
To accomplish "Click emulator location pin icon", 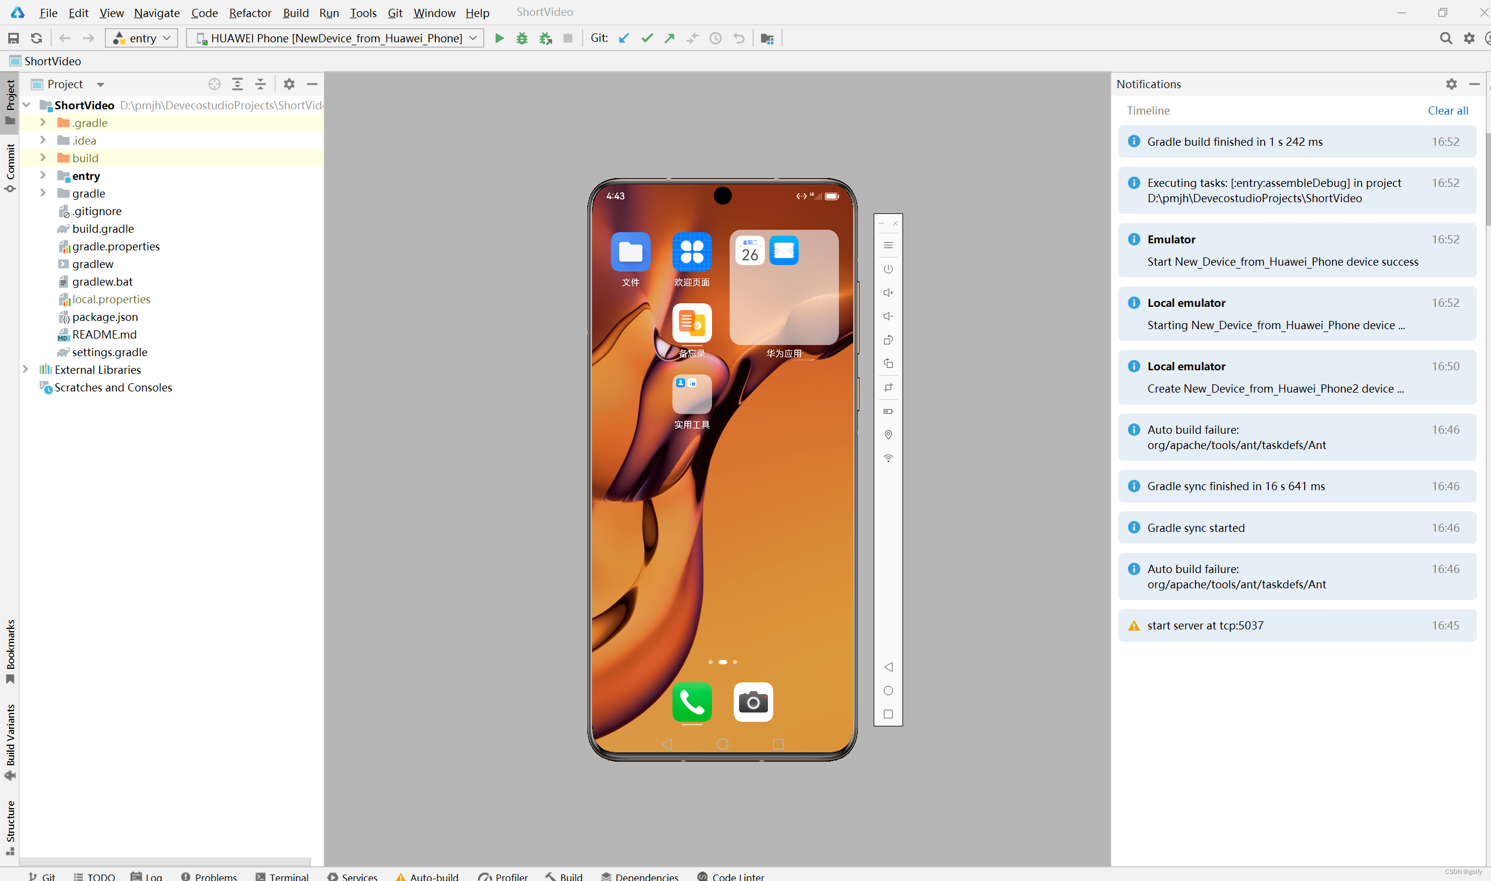I will pyautogui.click(x=888, y=434).
